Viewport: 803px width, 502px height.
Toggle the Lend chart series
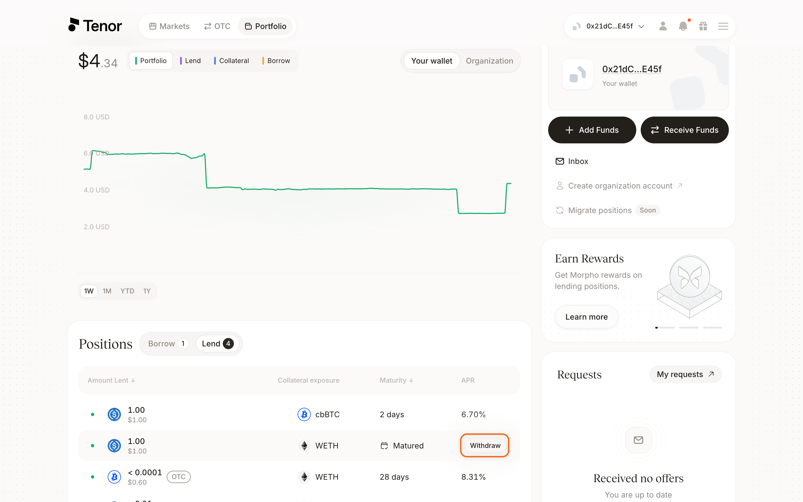pos(190,61)
